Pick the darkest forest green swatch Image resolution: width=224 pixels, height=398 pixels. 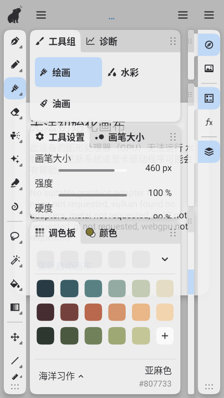[x=45, y=336]
